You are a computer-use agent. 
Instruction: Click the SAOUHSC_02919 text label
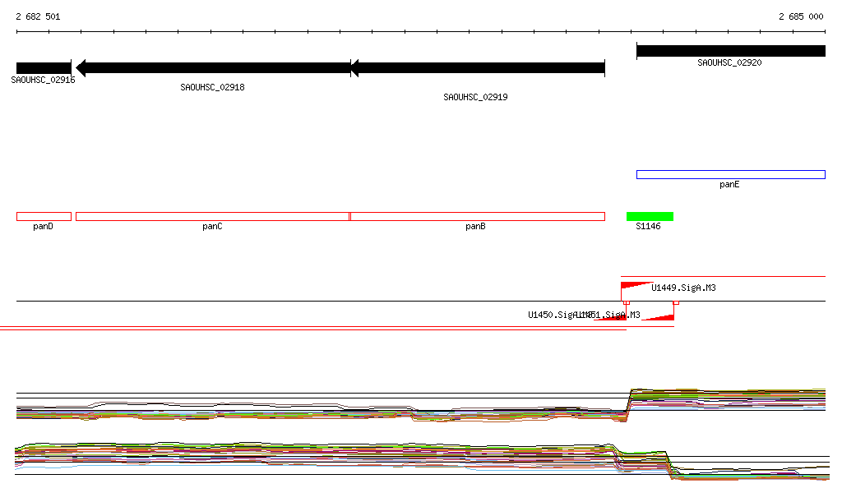point(475,97)
